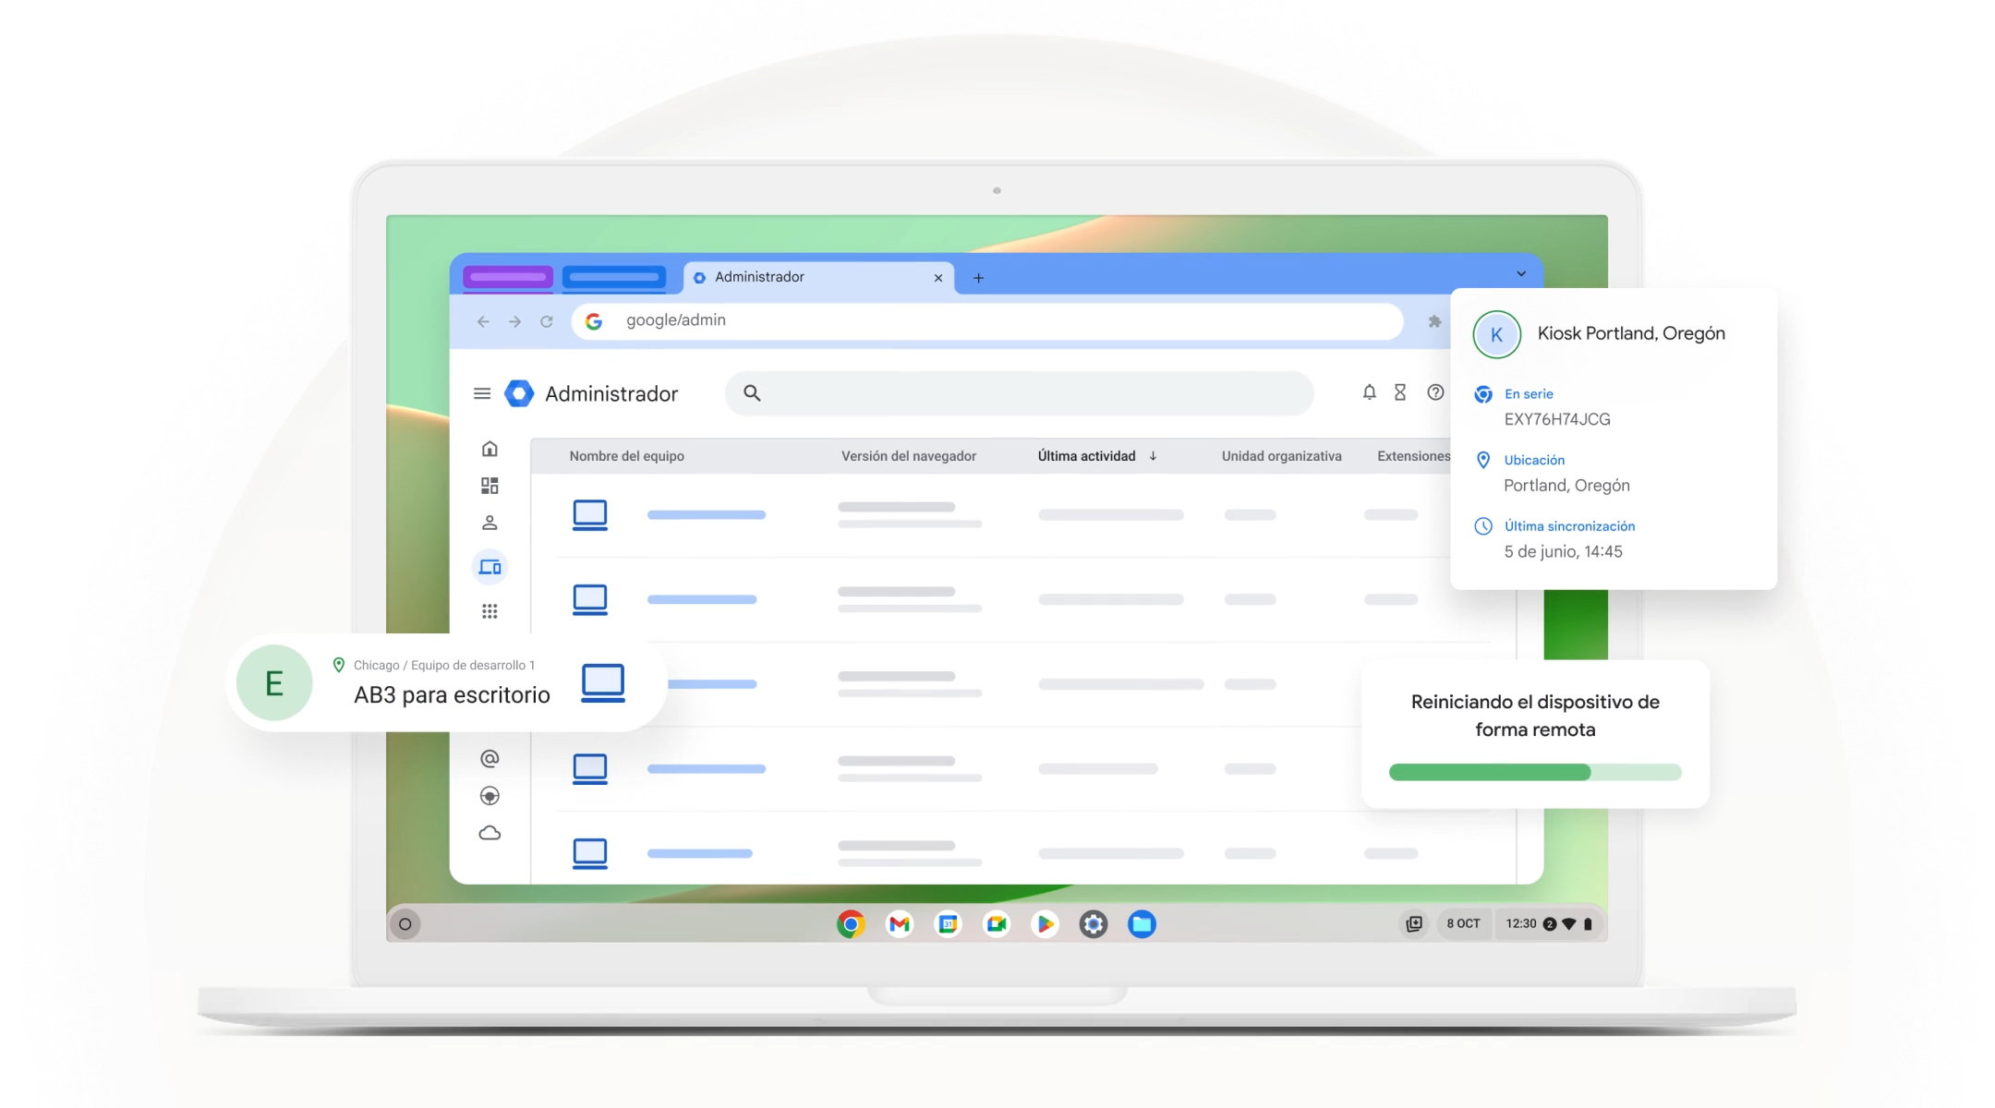Open a new browser tab
The width and height of the screenshot is (1995, 1108).
pyautogui.click(x=978, y=278)
